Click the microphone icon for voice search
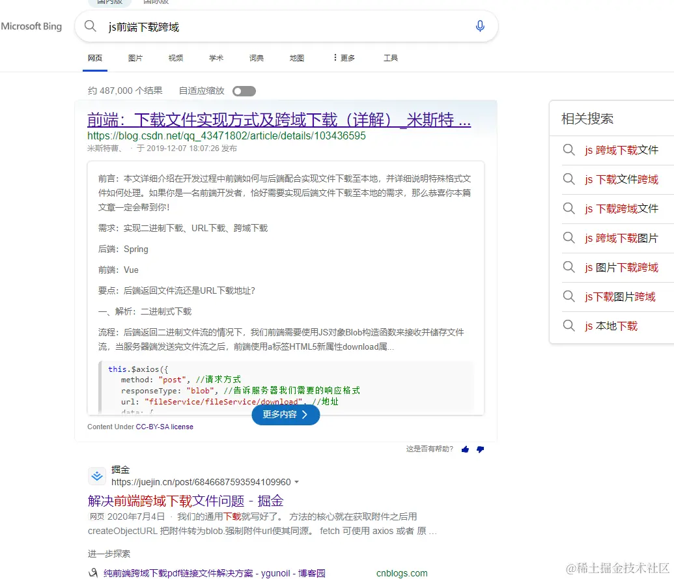The width and height of the screenshot is (674, 579). point(480,26)
